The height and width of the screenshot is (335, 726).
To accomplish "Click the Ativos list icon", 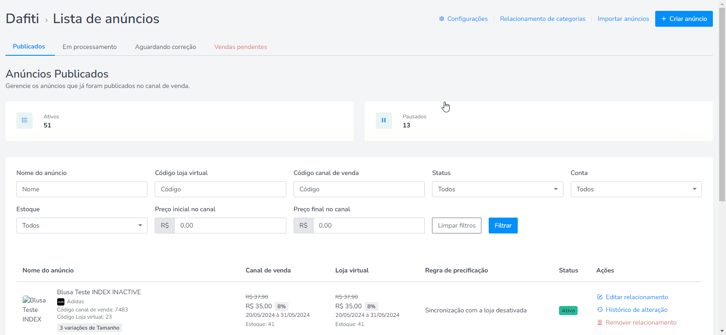I will [x=25, y=121].
